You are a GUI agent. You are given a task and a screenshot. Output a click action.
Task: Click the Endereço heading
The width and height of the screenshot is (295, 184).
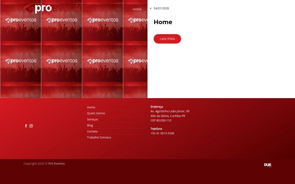(x=157, y=107)
